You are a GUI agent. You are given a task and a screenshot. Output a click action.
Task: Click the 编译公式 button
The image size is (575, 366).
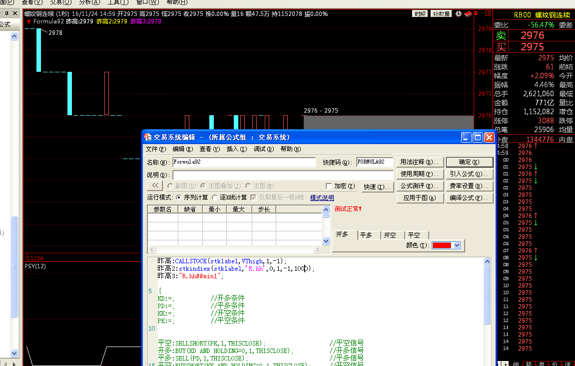click(470, 198)
